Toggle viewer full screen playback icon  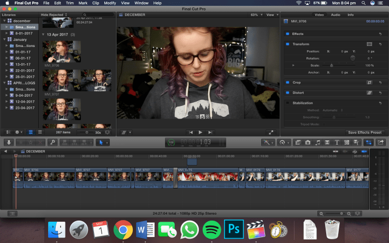272,132
